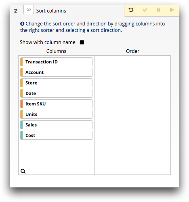The width and height of the screenshot is (189, 202).
Task: Select the Sales column item
Action: [56, 125]
